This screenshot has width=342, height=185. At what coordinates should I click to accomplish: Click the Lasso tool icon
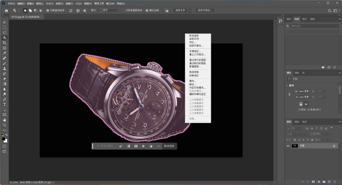[x=5, y=32]
